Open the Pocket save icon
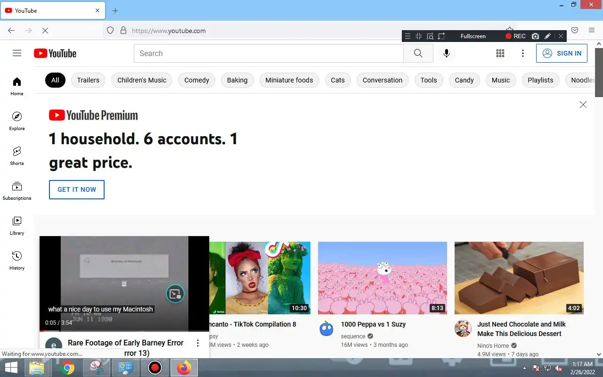This screenshot has height=377, width=603. (575, 30)
